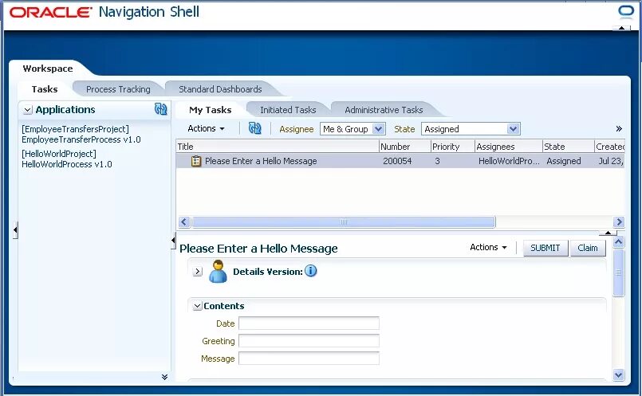
Task: Switch to the Standard Dashboards tab
Action: pos(220,89)
